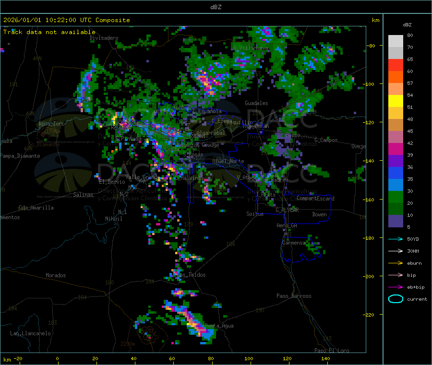Click the 'Soitue' map label

[x=255, y=214]
